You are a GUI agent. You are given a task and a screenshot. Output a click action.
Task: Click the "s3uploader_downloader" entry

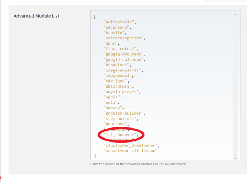pos(130,145)
